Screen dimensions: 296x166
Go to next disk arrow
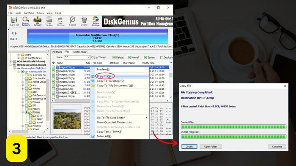(16, 33)
